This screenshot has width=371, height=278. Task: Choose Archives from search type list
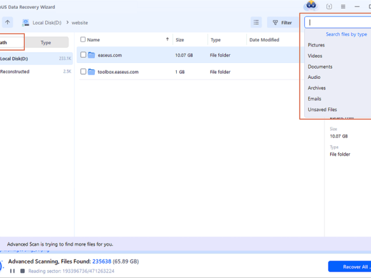click(x=316, y=88)
